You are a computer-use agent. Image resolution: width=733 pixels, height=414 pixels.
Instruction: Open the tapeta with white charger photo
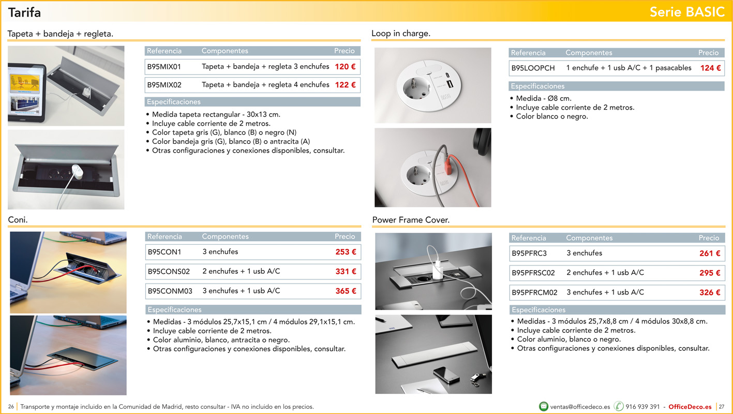point(66,170)
